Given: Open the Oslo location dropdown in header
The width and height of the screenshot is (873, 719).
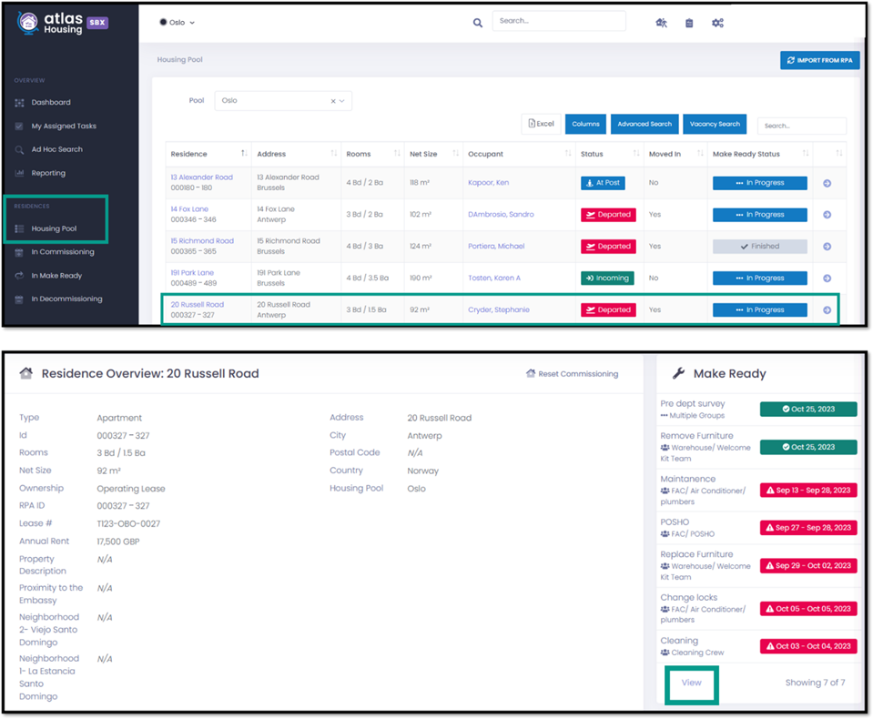Looking at the screenshot, I should (177, 23).
